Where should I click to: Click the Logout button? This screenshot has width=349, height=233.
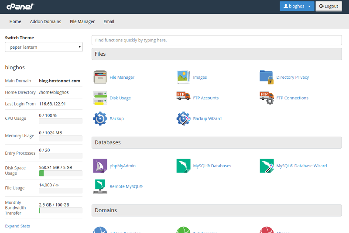click(328, 6)
